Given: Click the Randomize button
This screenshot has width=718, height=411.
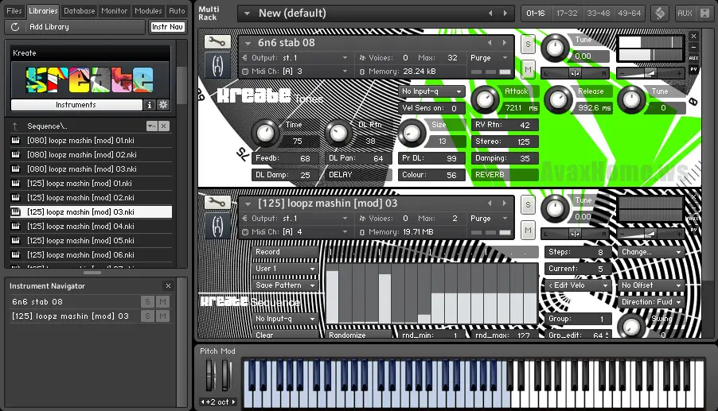Looking at the screenshot, I should tap(358, 335).
